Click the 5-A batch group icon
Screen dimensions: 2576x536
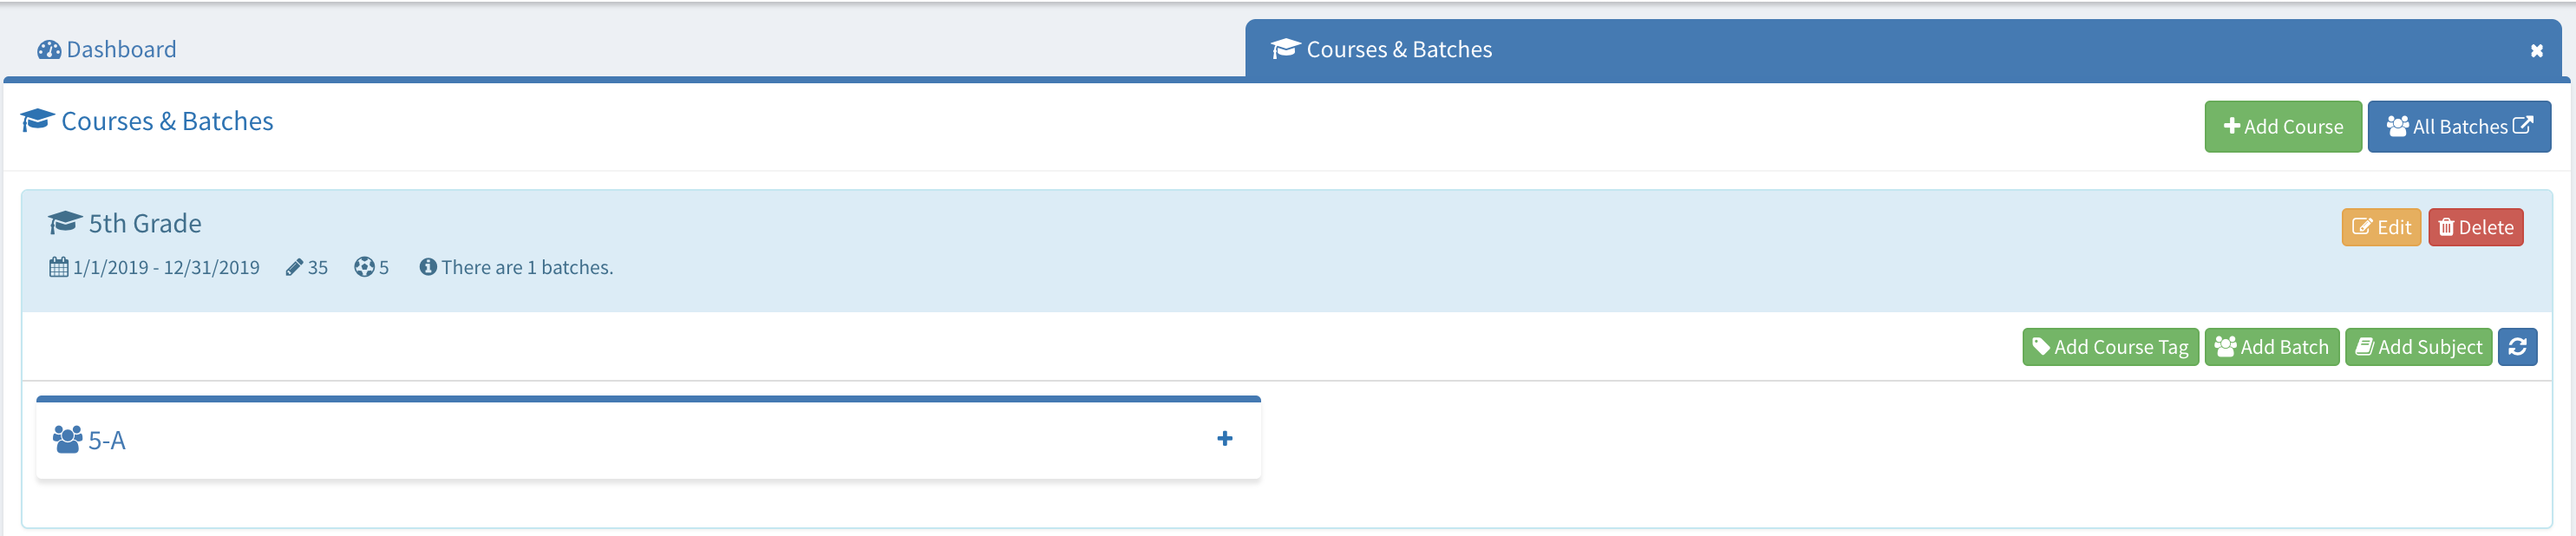(67, 440)
